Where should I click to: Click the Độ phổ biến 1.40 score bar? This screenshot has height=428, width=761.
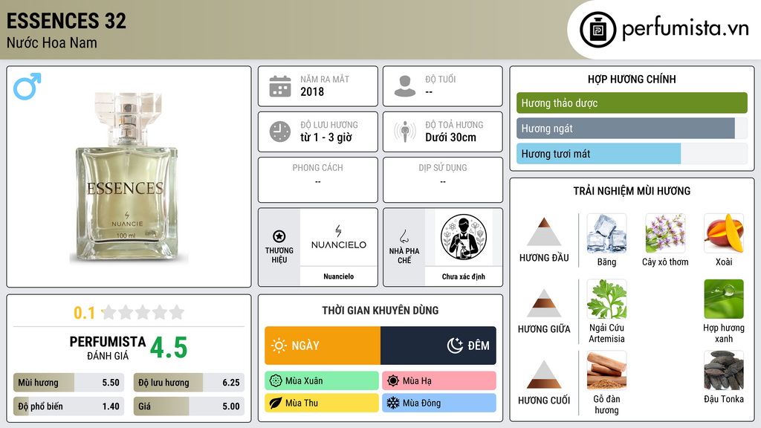68,406
